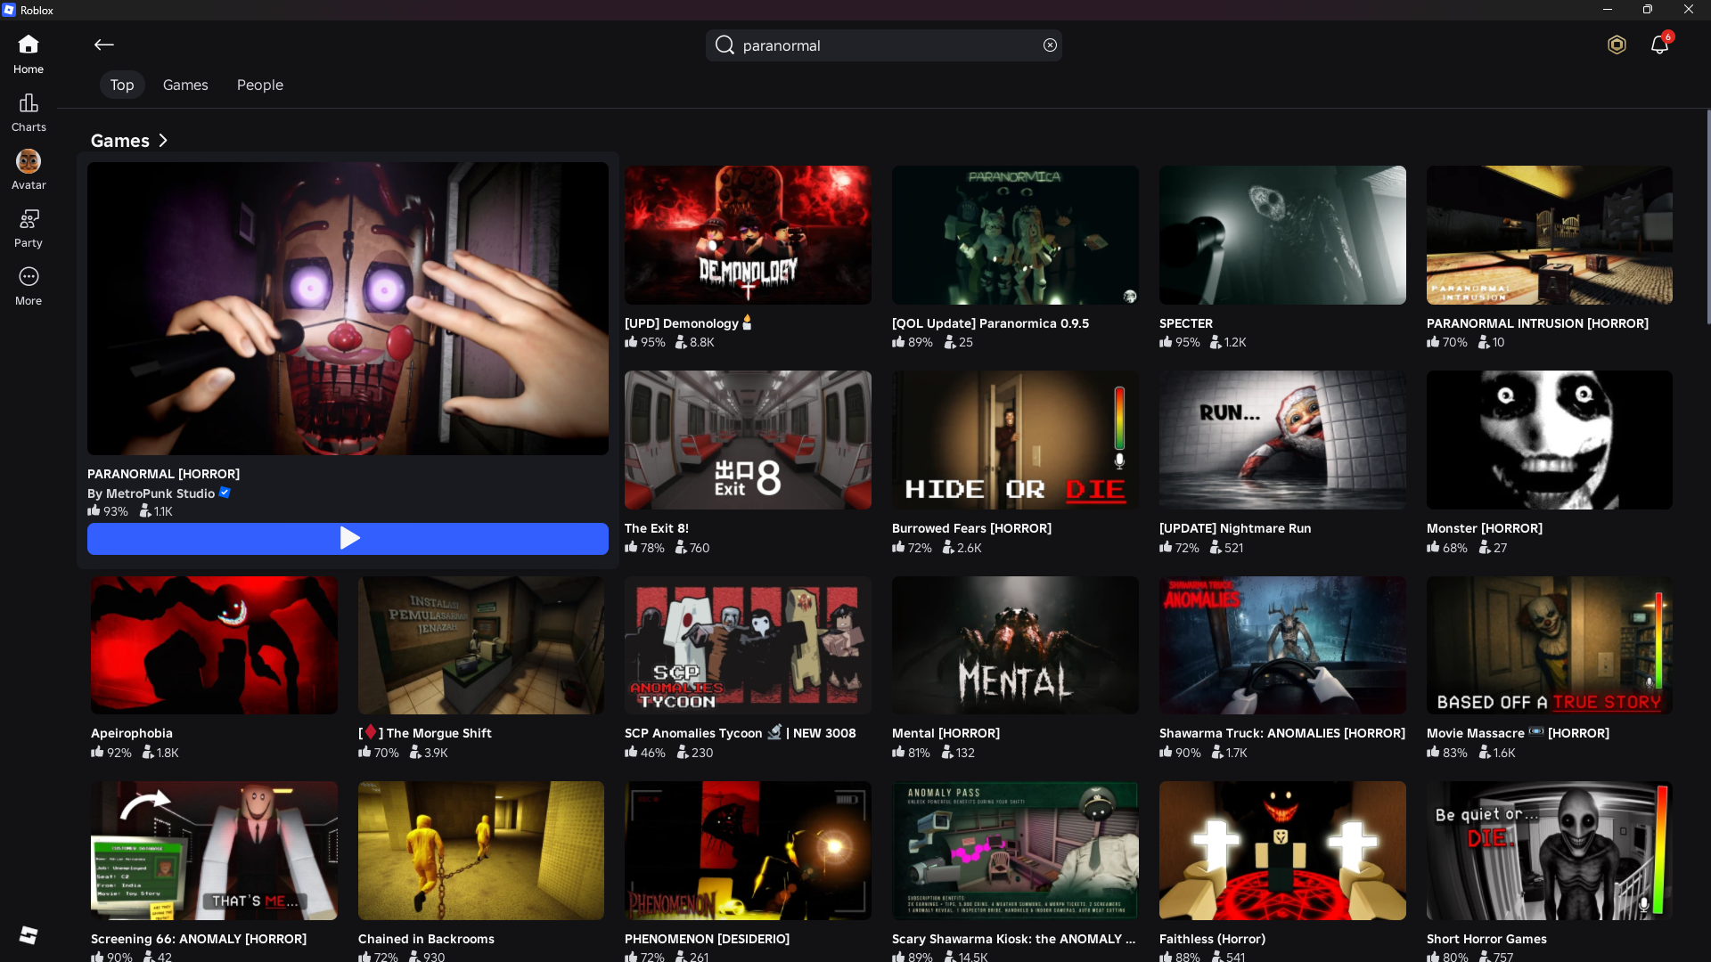Open the Robux balance icon

coord(1617,45)
